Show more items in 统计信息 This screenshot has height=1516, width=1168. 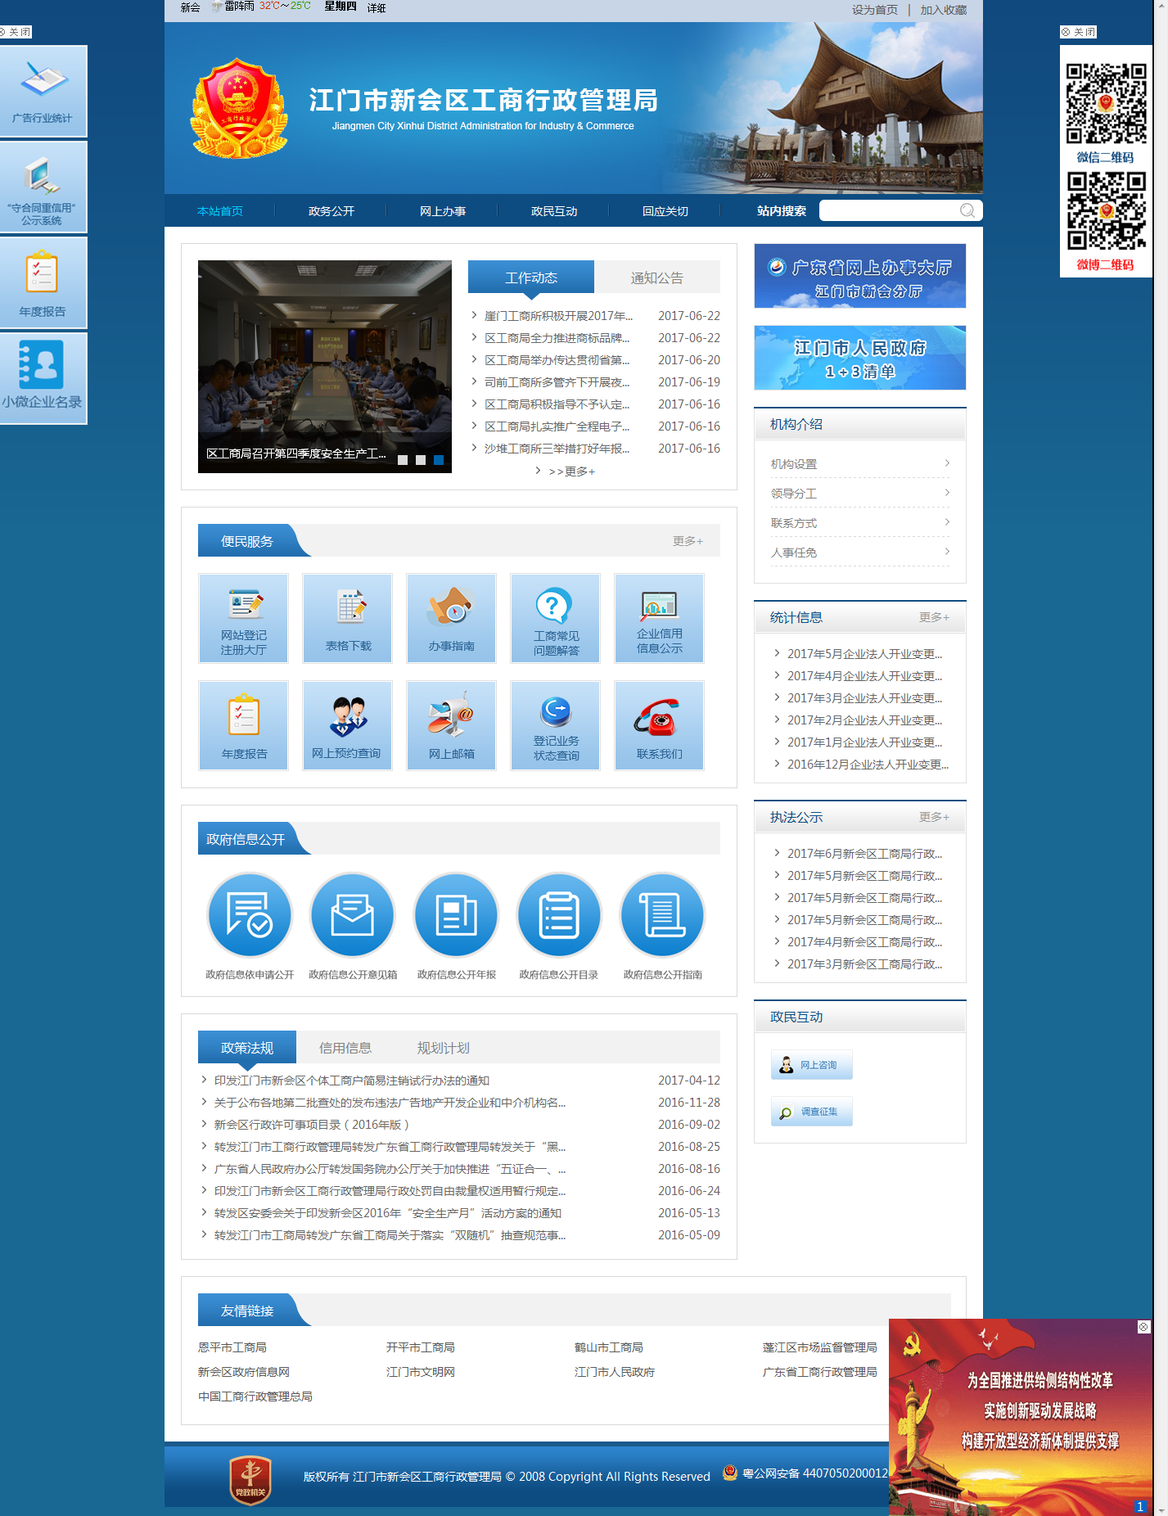point(934,617)
